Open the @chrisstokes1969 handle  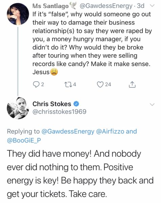[59, 111]
